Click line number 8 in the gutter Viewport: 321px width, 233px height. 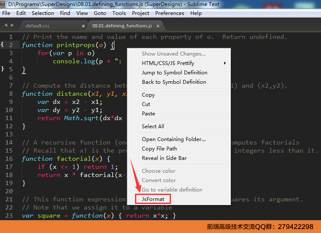click(x=11, y=94)
